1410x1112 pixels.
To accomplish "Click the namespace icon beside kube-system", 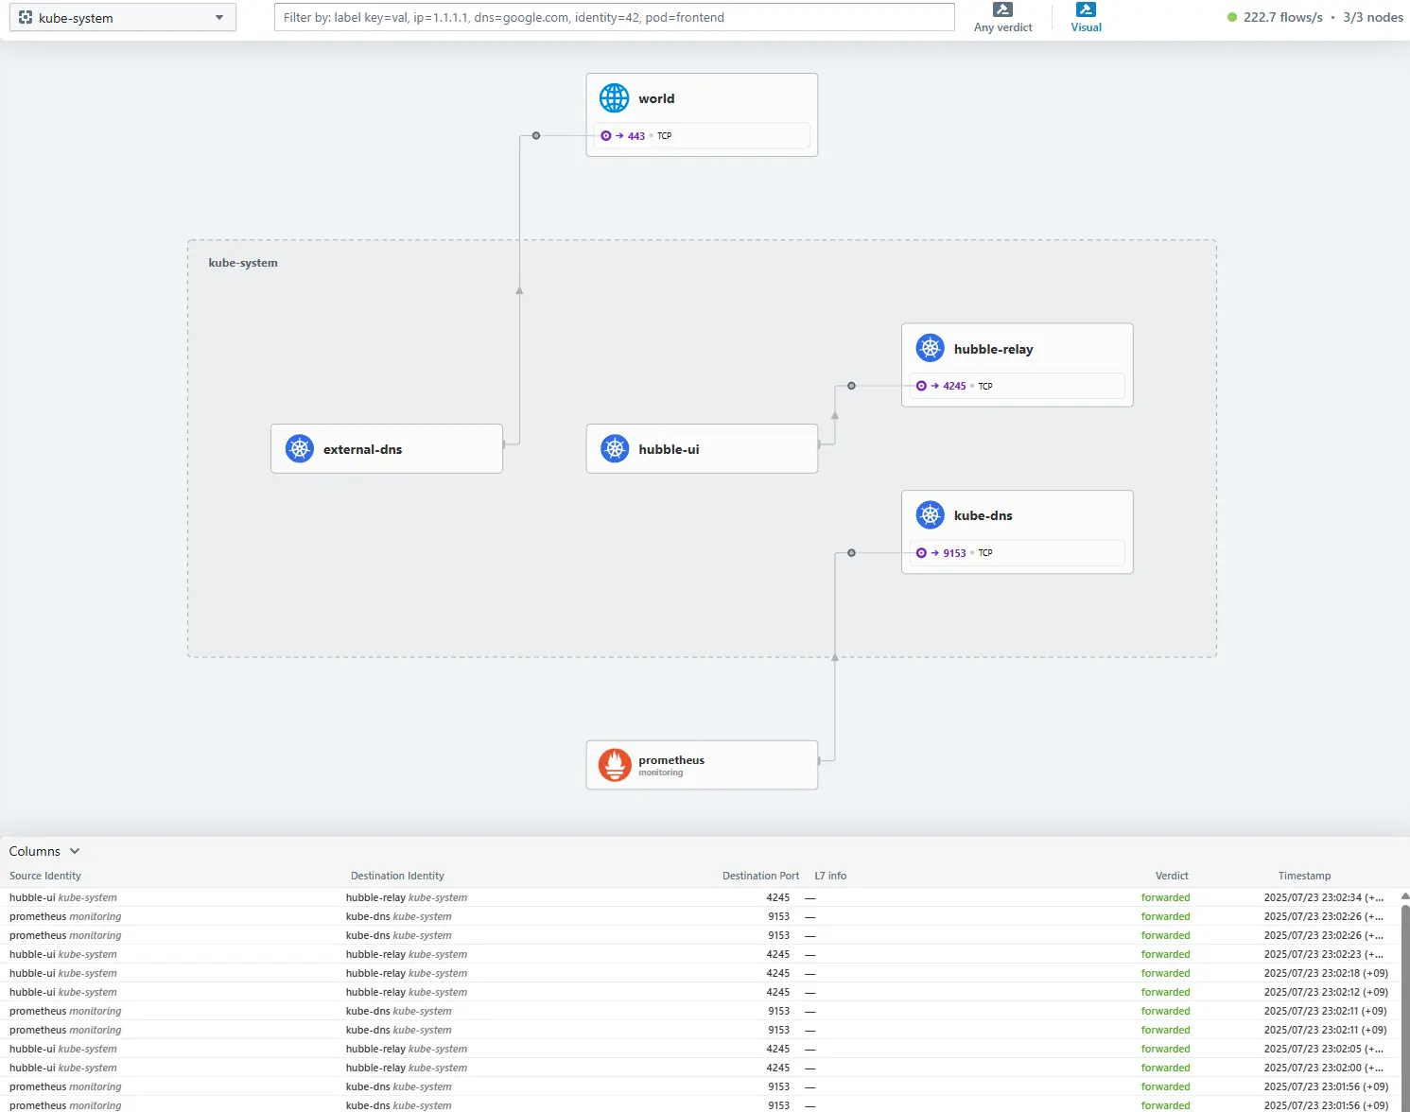I will (26, 18).
